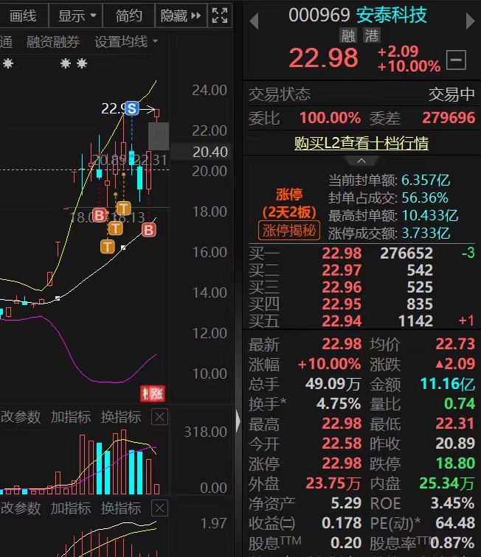Screen dimensions: 481x557
Task: Open 融资融券 tab
Action: 53,42
